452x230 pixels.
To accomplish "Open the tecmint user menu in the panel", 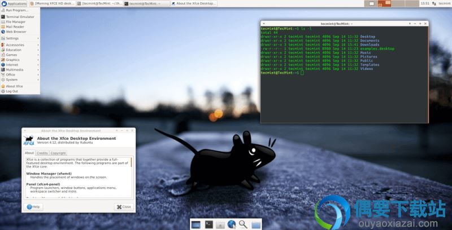I will (x=445, y=3).
